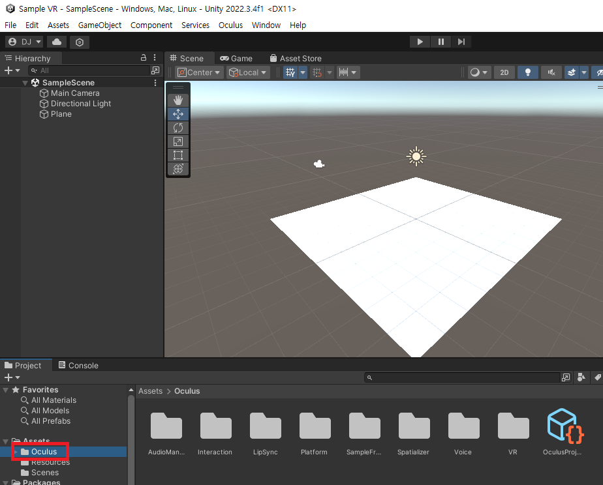Click the Assets breadcrumb link
Screen dimensions: 603x485
click(x=150, y=391)
